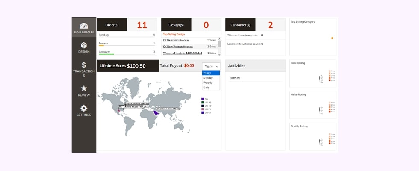419x171 pixels.
Task: Click Last month customer count text
Action: pyautogui.click(x=245, y=44)
